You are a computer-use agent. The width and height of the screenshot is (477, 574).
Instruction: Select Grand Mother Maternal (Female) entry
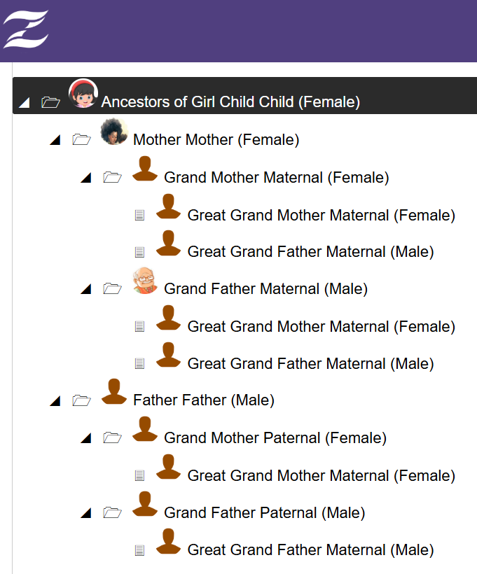coord(276,178)
